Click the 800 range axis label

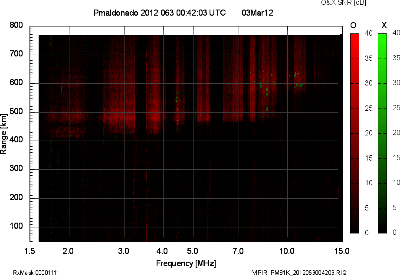(16, 25)
